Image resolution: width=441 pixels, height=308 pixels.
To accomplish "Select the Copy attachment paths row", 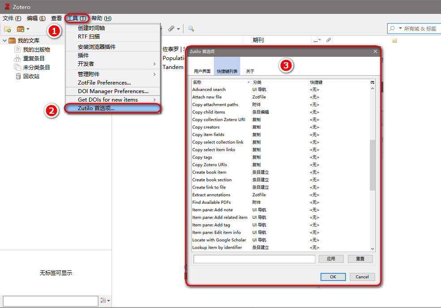I will pyautogui.click(x=281, y=105).
